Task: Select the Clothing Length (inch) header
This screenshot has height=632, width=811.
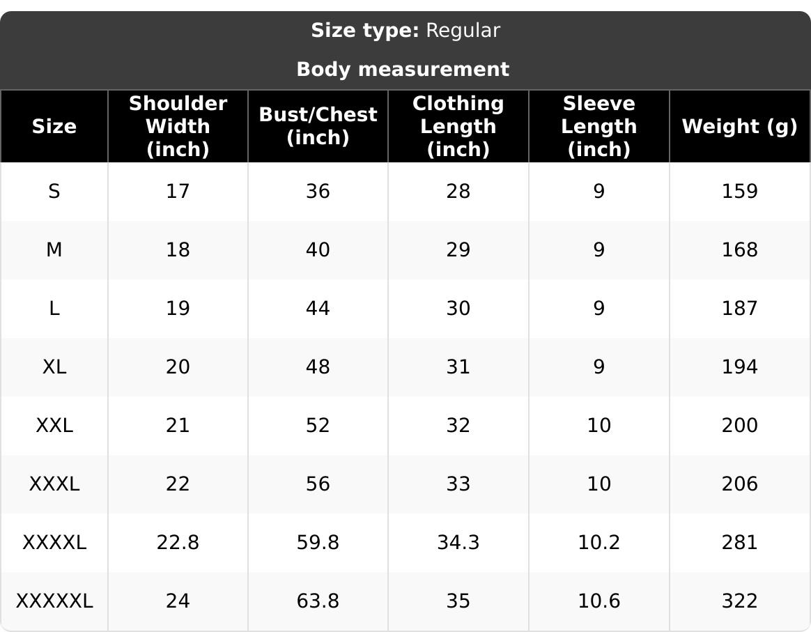Action: tap(458, 126)
